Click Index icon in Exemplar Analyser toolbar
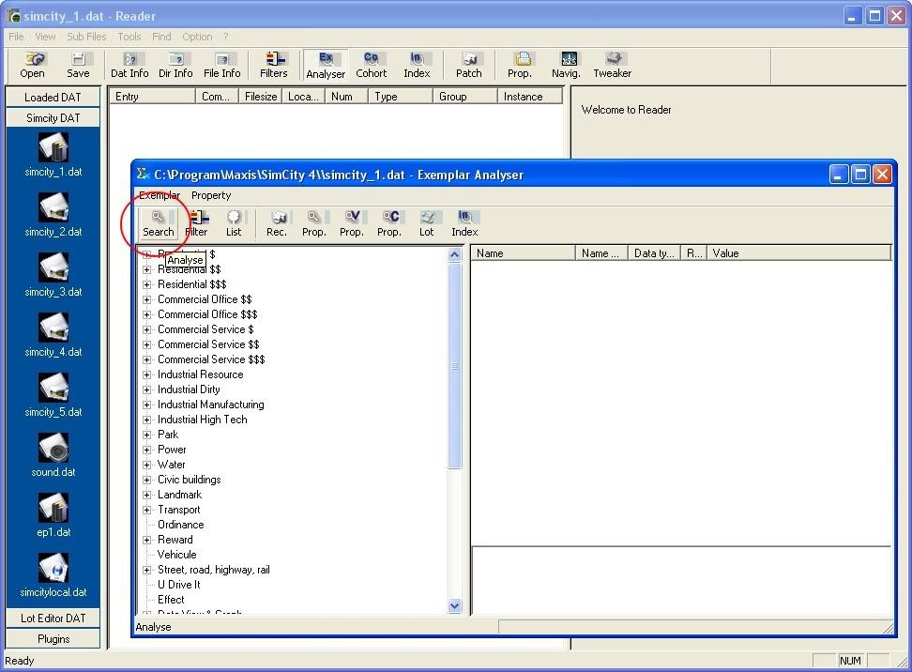 [464, 223]
